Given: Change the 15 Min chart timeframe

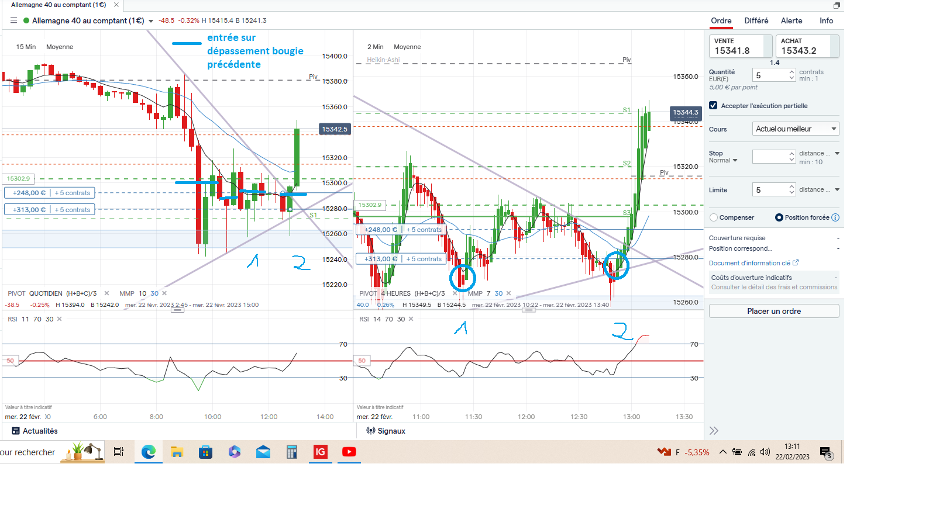Looking at the screenshot, I should point(26,47).
